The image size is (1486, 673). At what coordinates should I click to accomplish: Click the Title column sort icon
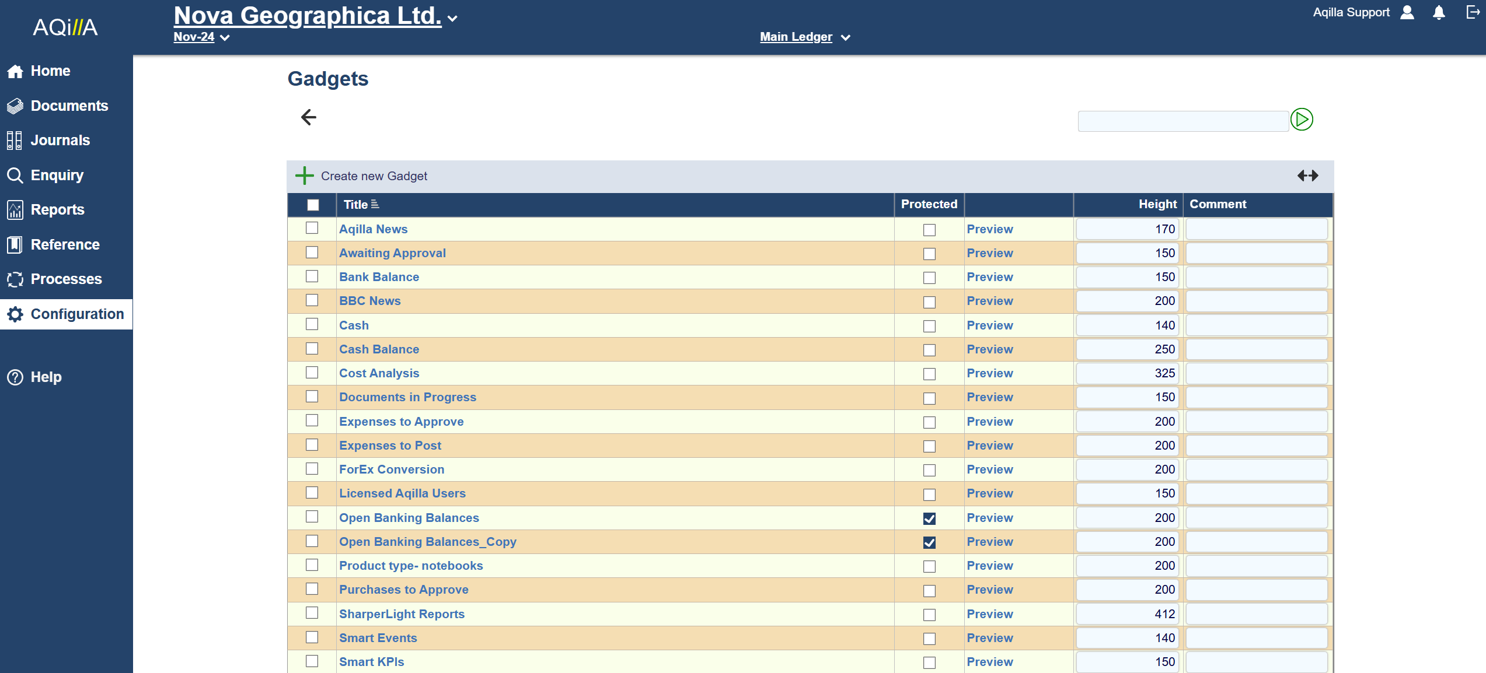point(375,205)
